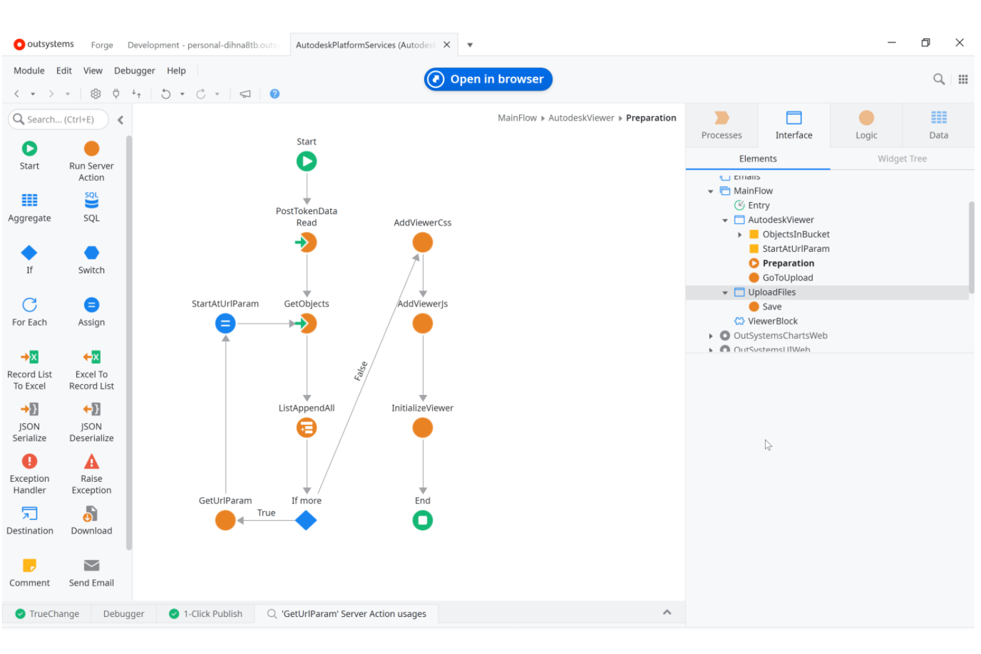Select ViewerBlock in the elements tree
The width and height of the screenshot is (981, 654).
click(772, 321)
